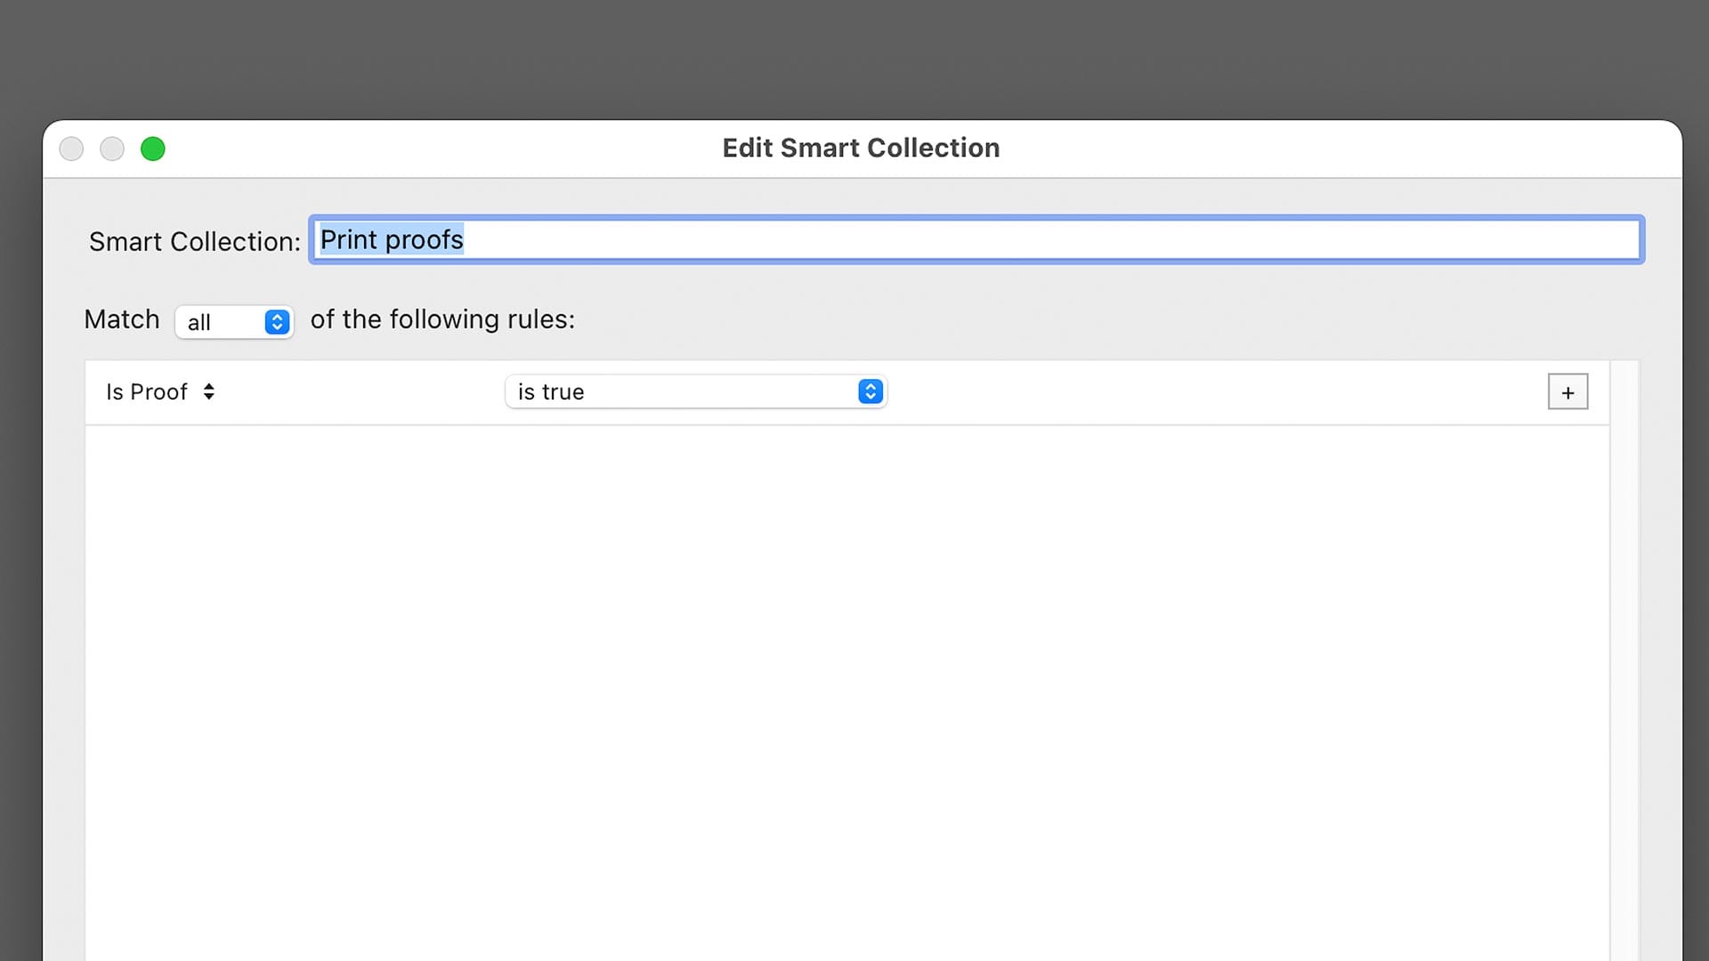Screen dimensions: 1709x961
Task: Click the gray close window button
Action: pyautogui.click(x=71, y=149)
